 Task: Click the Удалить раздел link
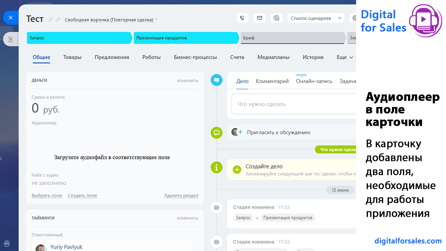[x=181, y=196]
